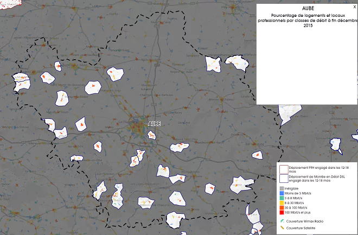The image size is (358, 235).
Task: Click the red 100 Mbit/s et plus swatch
Action: (282, 212)
